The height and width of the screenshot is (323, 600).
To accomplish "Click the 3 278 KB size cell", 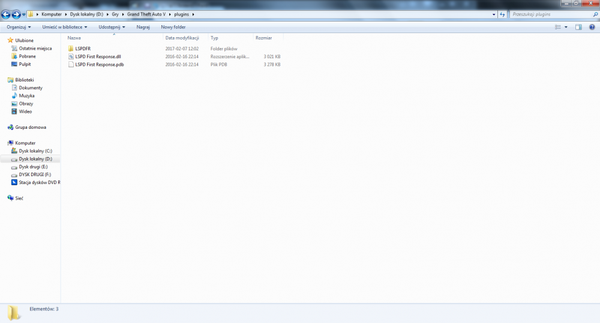I will pos(272,65).
